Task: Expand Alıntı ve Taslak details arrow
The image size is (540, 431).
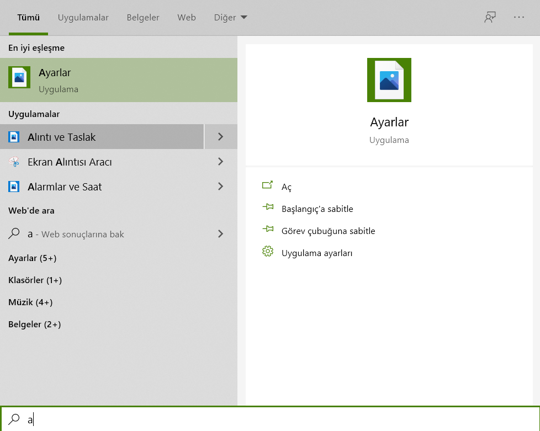Action: tap(221, 137)
